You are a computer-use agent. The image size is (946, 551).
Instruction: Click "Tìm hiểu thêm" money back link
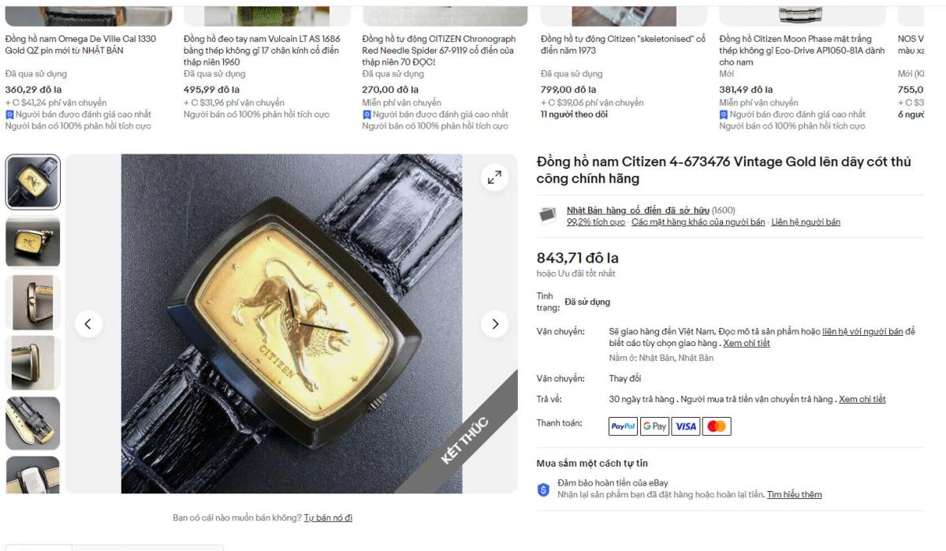(x=795, y=495)
